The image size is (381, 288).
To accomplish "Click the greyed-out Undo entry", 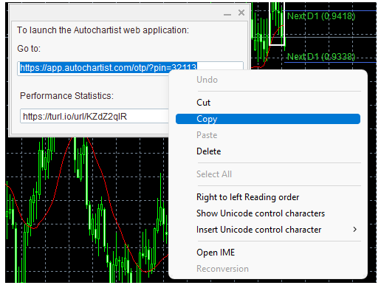I will (268, 80).
